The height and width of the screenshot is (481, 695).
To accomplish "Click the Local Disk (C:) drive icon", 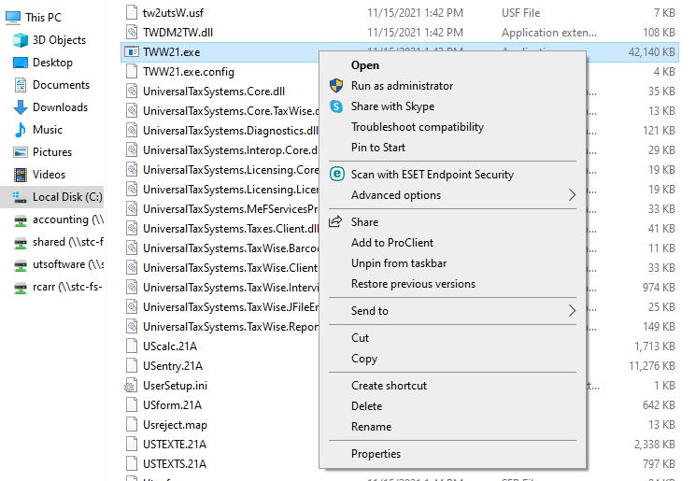I will pos(20,197).
